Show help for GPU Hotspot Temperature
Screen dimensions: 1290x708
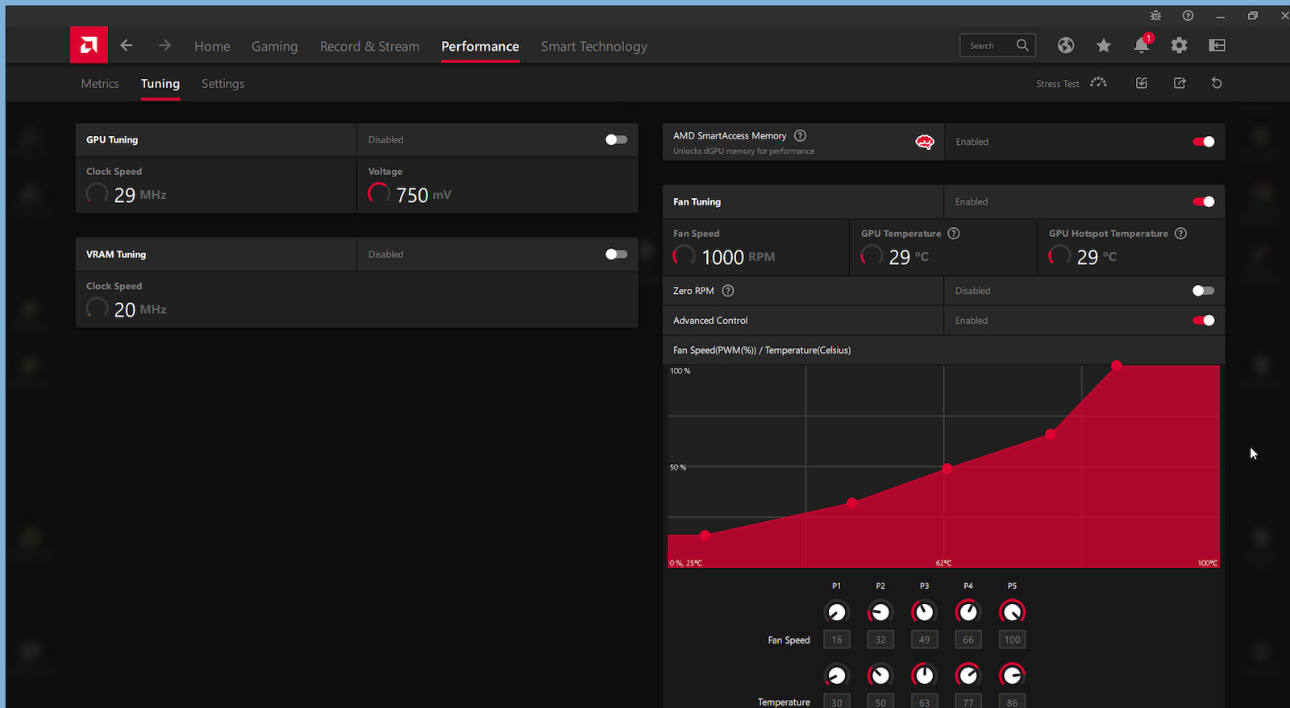(x=1180, y=234)
